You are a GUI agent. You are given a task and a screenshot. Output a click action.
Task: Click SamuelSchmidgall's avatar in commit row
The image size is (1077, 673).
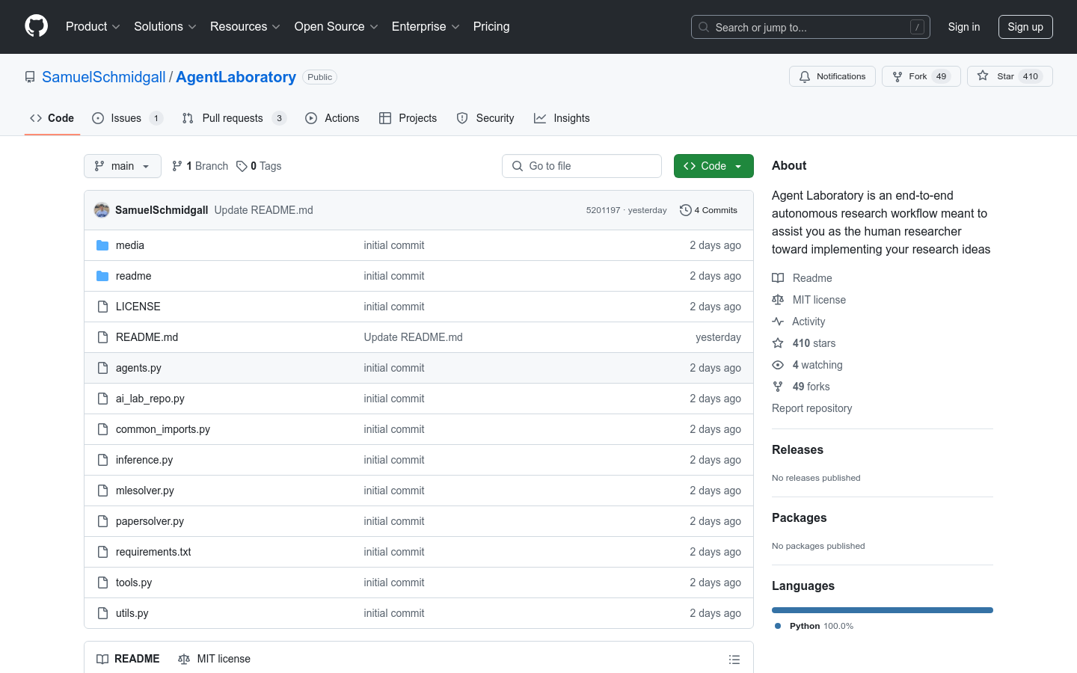click(102, 210)
